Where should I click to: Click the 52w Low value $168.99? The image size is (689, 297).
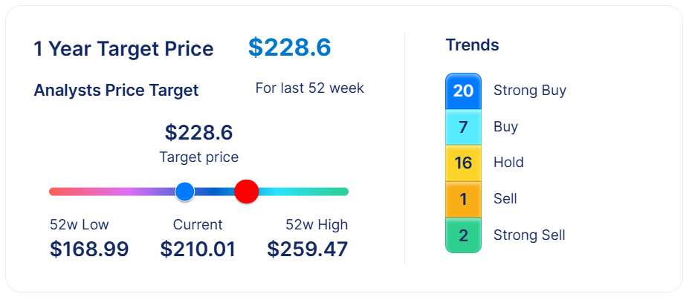click(x=89, y=249)
